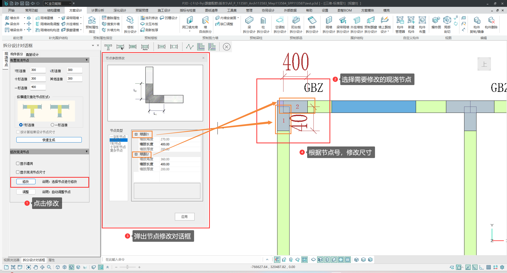Click the 应用 button in node dialog

pyautogui.click(x=184, y=217)
